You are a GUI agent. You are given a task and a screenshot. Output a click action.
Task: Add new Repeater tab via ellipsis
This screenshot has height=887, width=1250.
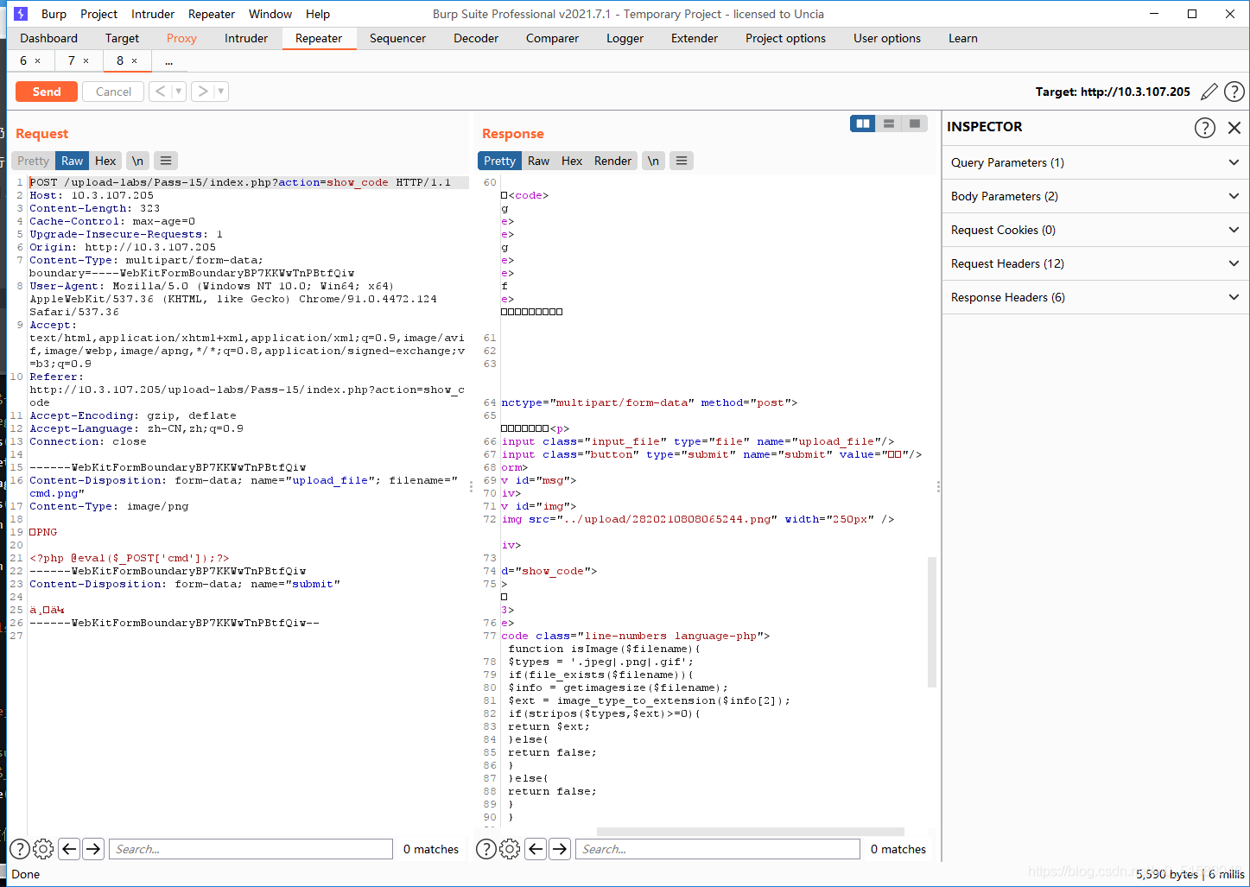click(x=168, y=60)
